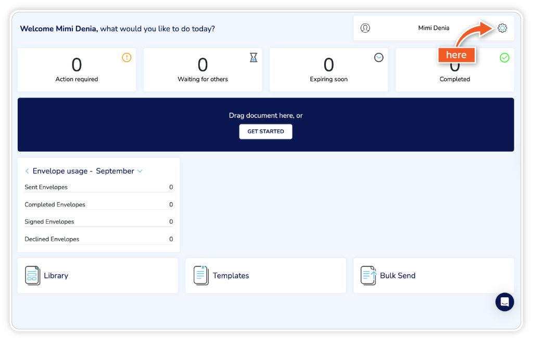
Task: Expand the September month dropdown
Action: click(x=139, y=171)
